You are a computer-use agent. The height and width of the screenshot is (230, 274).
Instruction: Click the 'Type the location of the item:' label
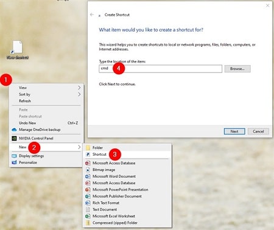(122, 61)
